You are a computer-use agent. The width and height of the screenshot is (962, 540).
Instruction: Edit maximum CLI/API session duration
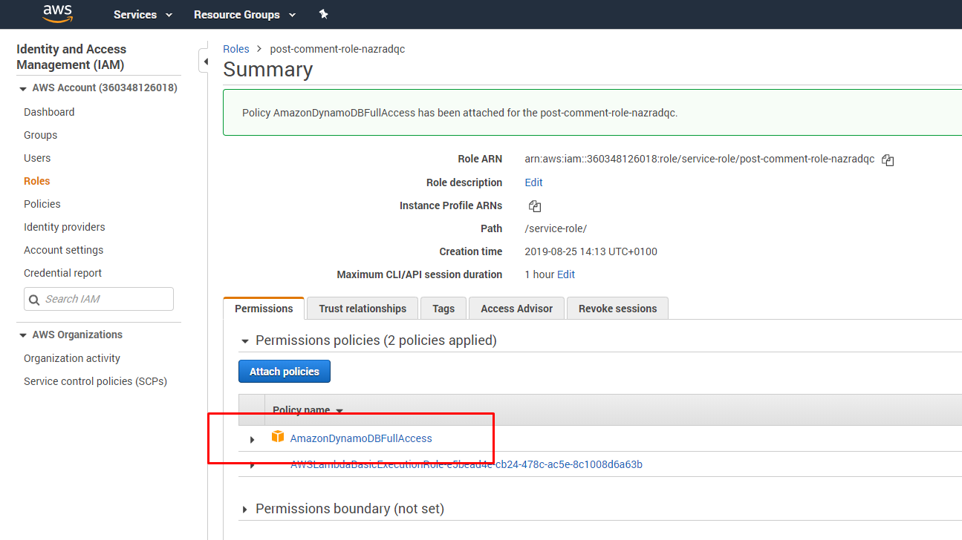pos(566,274)
